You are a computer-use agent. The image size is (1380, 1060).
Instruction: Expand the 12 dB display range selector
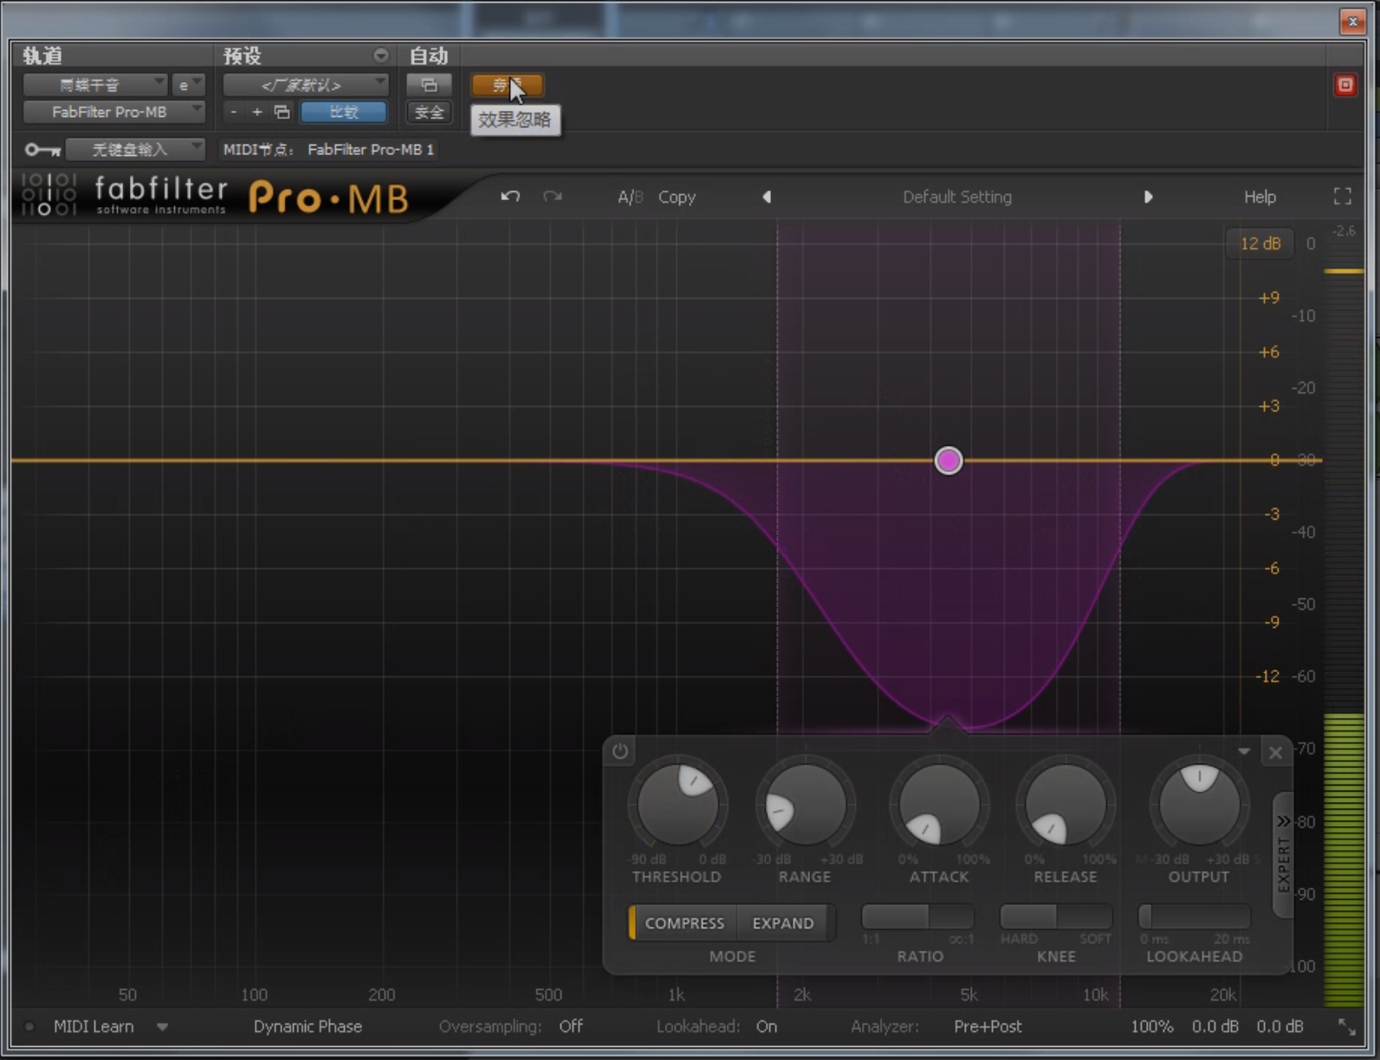[1260, 243]
